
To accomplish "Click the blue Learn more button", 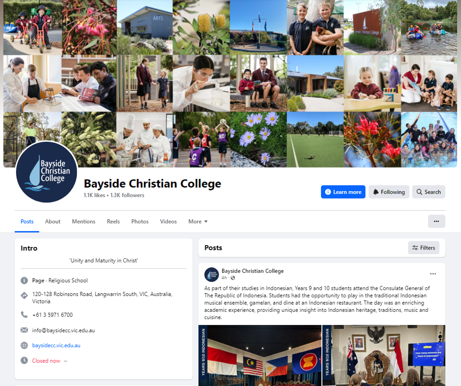I will click(x=343, y=192).
